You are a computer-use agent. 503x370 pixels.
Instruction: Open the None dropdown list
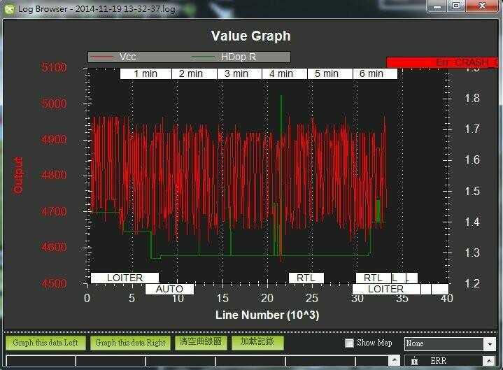pyautogui.click(x=490, y=343)
